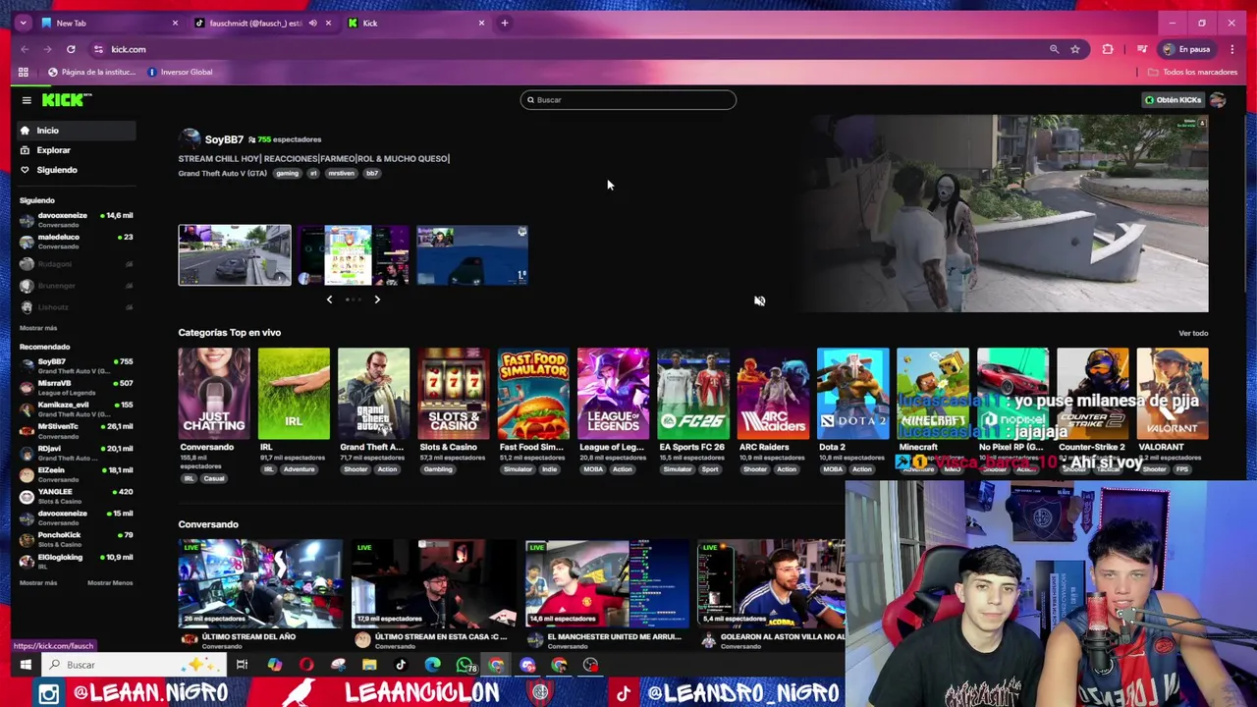Open the Windows Start button
The width and height of the screenshot is (1257, 707).
click(x=26, y=665)
